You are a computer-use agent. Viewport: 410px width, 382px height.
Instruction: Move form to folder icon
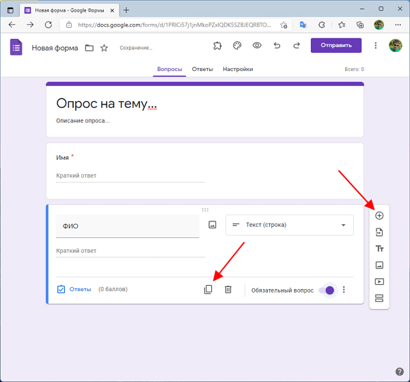click(x=89, y=48)
